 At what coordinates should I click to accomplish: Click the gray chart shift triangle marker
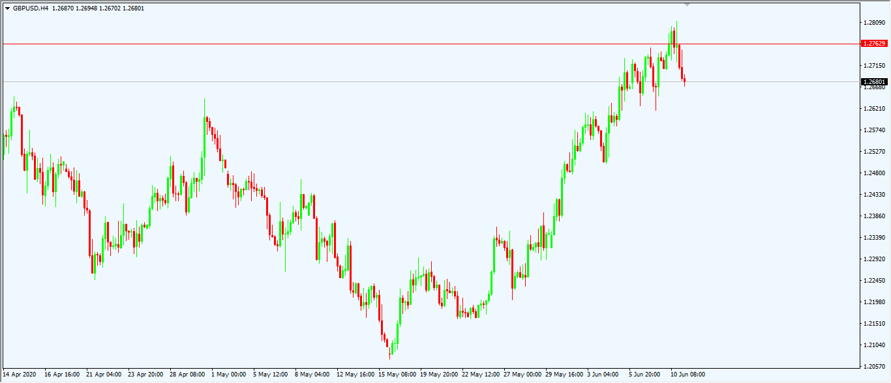687,5
